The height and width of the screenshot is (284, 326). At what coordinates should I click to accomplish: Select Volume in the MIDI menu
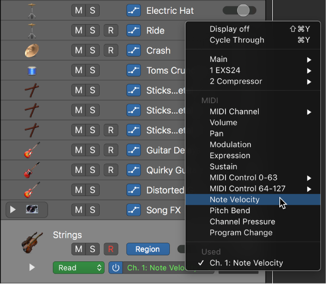tap(253, 123)
